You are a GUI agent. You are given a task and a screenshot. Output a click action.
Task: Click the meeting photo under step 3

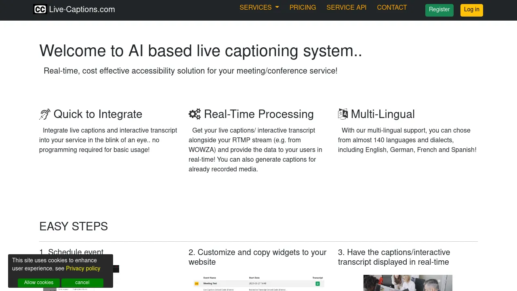(408, 283)
